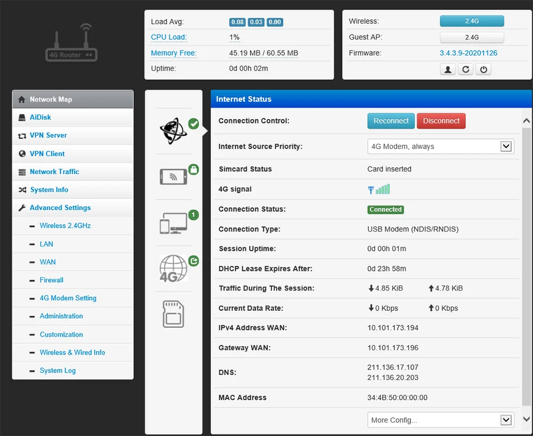Screen dimensions: 533x436
Task: Click the SD card storage icon
Action: [x=173, y=314]
